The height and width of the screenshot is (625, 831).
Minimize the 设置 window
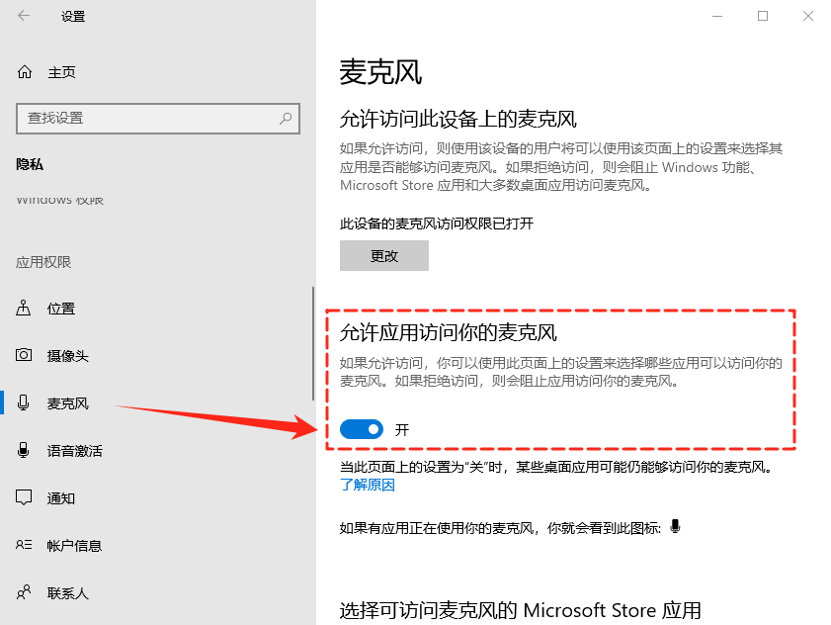(716, 16)
